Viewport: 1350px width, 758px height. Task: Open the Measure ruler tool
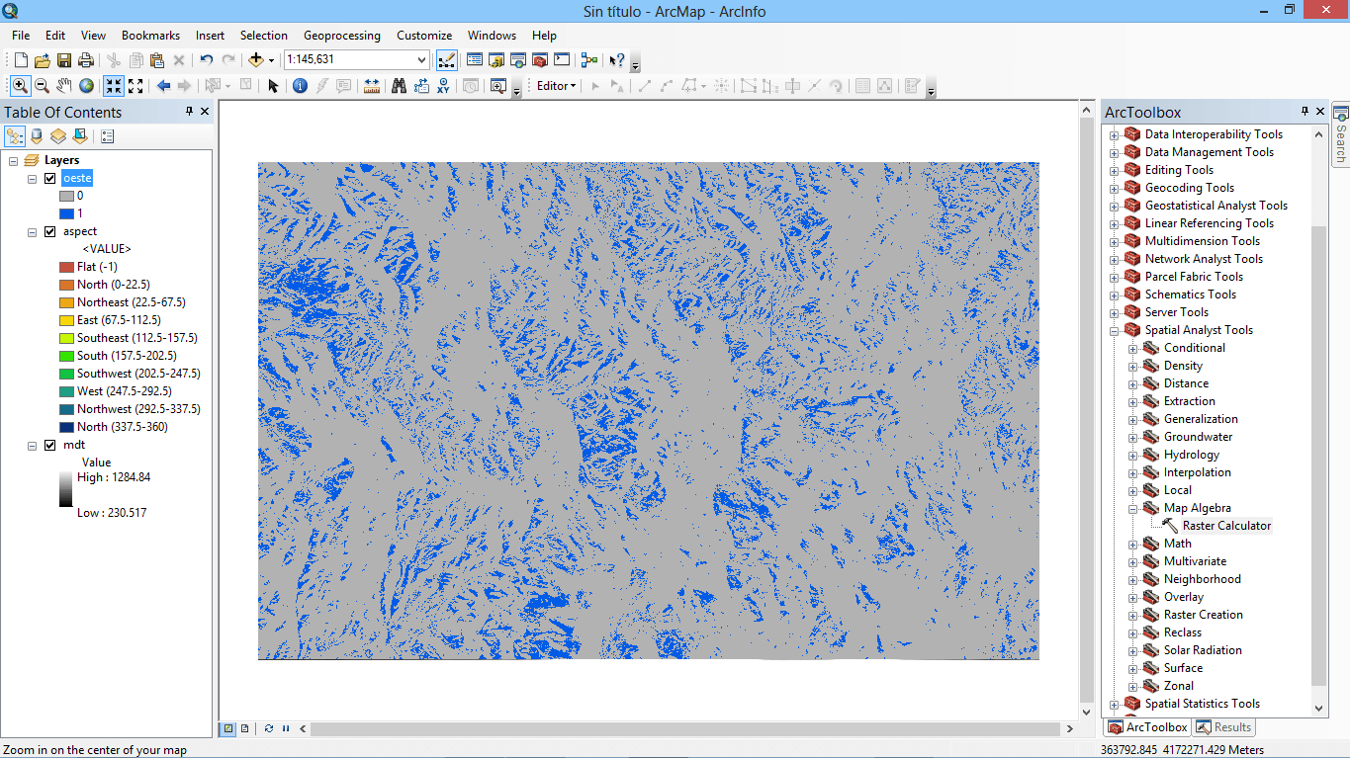click(372, 86)
